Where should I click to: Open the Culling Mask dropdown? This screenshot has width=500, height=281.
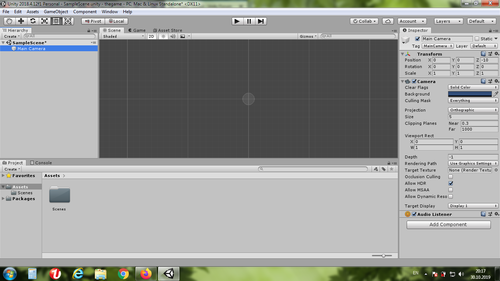(473, 101)
